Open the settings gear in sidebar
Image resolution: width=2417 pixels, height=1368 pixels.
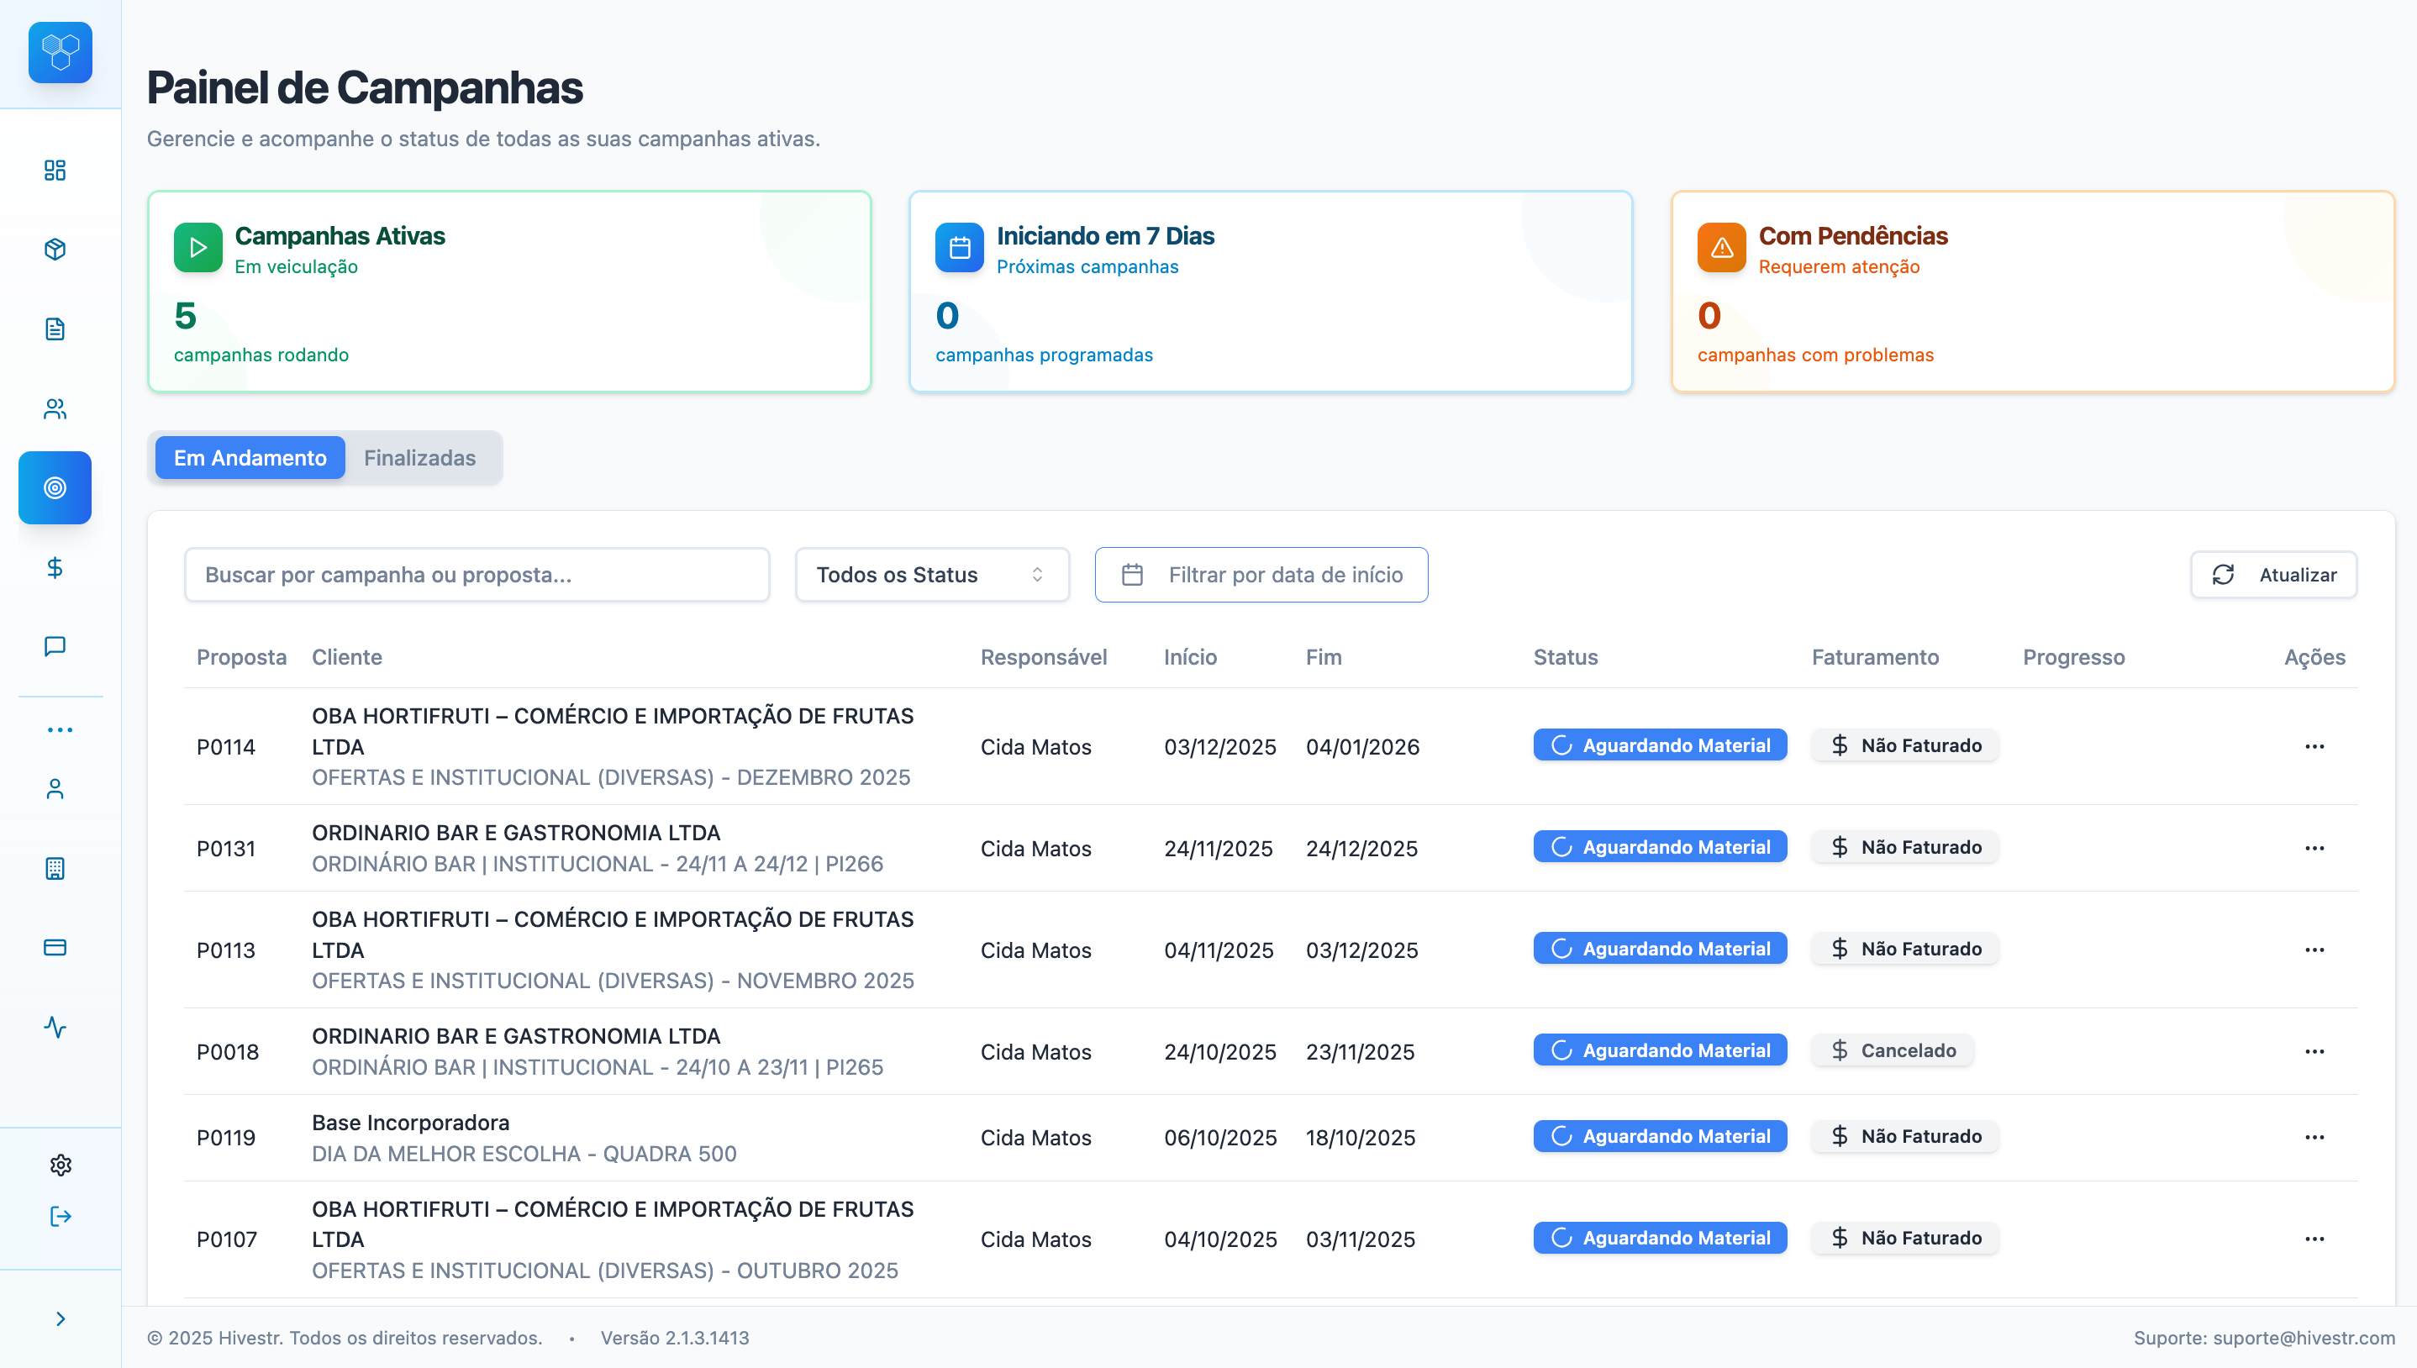point(61,1165)
